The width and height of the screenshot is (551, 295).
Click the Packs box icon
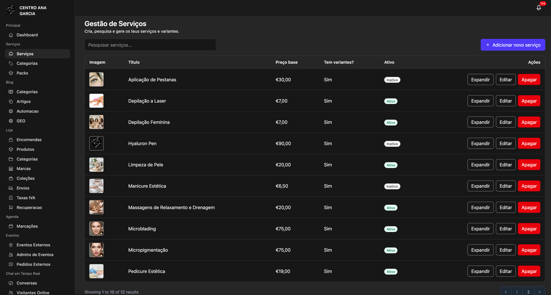click(11, 73)
